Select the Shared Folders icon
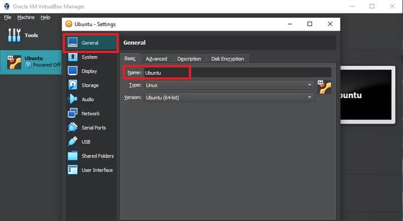 point(73,155)
